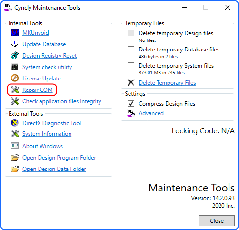Launch Update Database link
Screen dimensions: 239x230
(x=44, y=44)
